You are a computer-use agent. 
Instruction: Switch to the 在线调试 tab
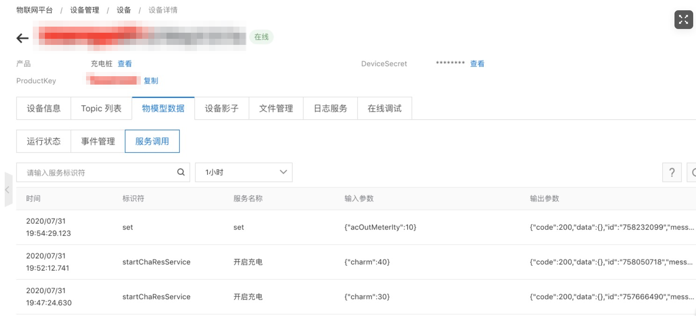click(384, 108)
